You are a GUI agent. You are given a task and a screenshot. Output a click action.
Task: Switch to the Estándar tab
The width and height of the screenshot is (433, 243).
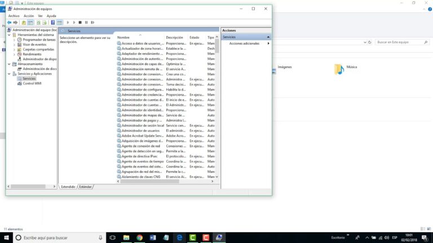point(86,186)
